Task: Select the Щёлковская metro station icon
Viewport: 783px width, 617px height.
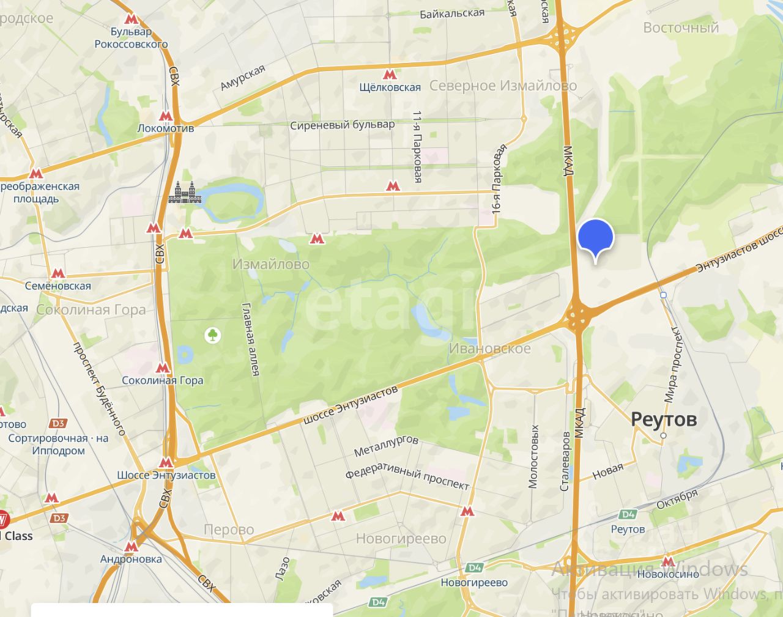Action: point(389,75)
